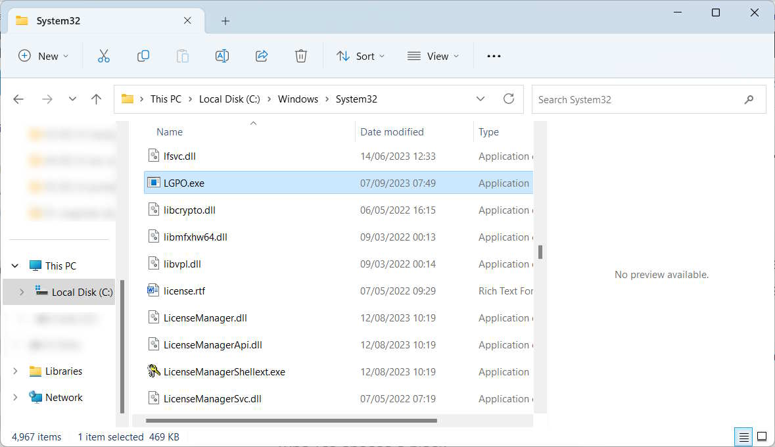Refresh the System32 folder view
Viewport: 775px width, 447px height.
coord(508,99)
